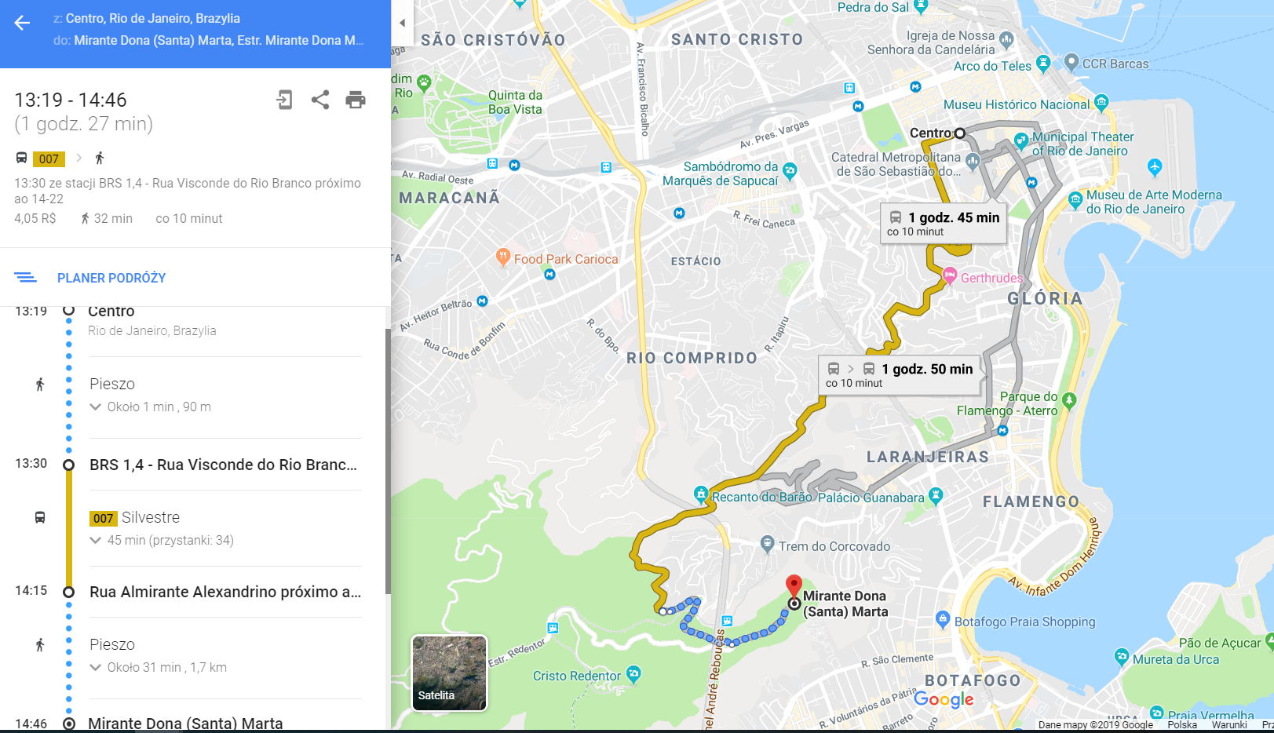This screenshot has height=733, width=1274.
Task: Go back using the arrow in blue header
Action: tap(22, 23)
